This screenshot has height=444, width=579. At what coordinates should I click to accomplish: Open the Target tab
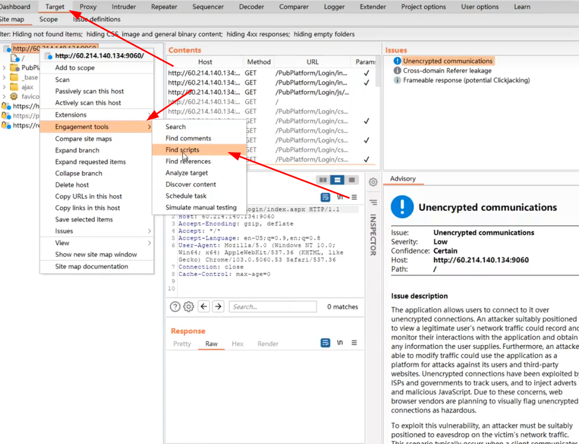click(x=55, y=7)
